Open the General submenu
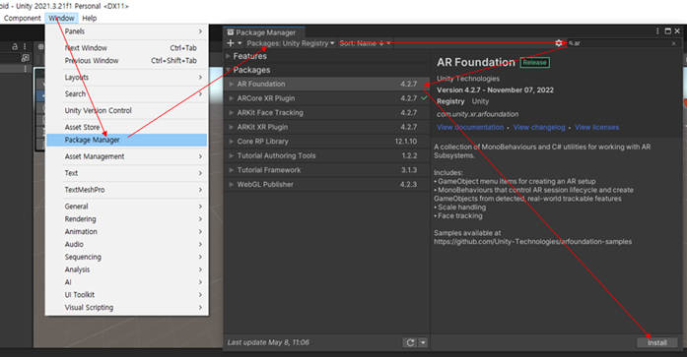The height and width of the screenshot is (357, 687). (x=126, y=207)
